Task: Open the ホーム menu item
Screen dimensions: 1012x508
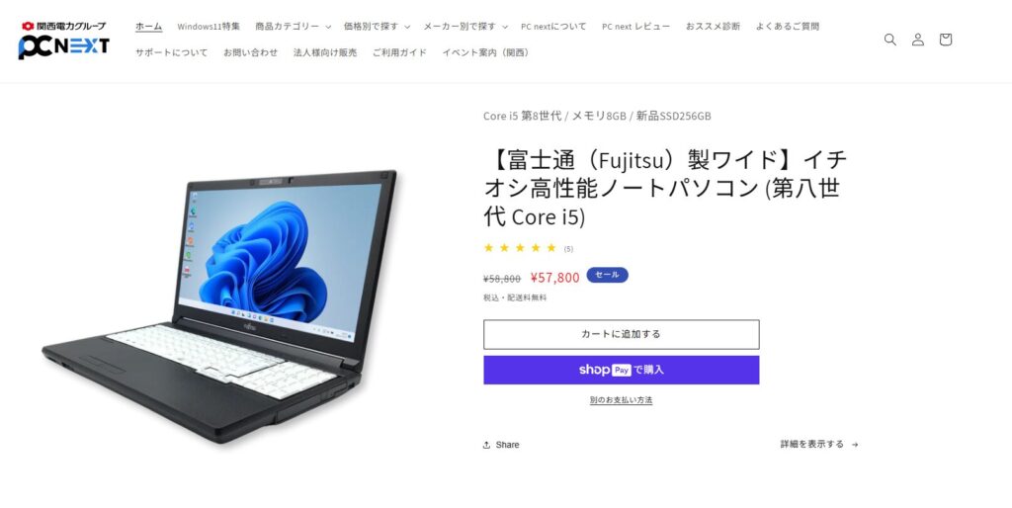Action: (x=148, y=27)
